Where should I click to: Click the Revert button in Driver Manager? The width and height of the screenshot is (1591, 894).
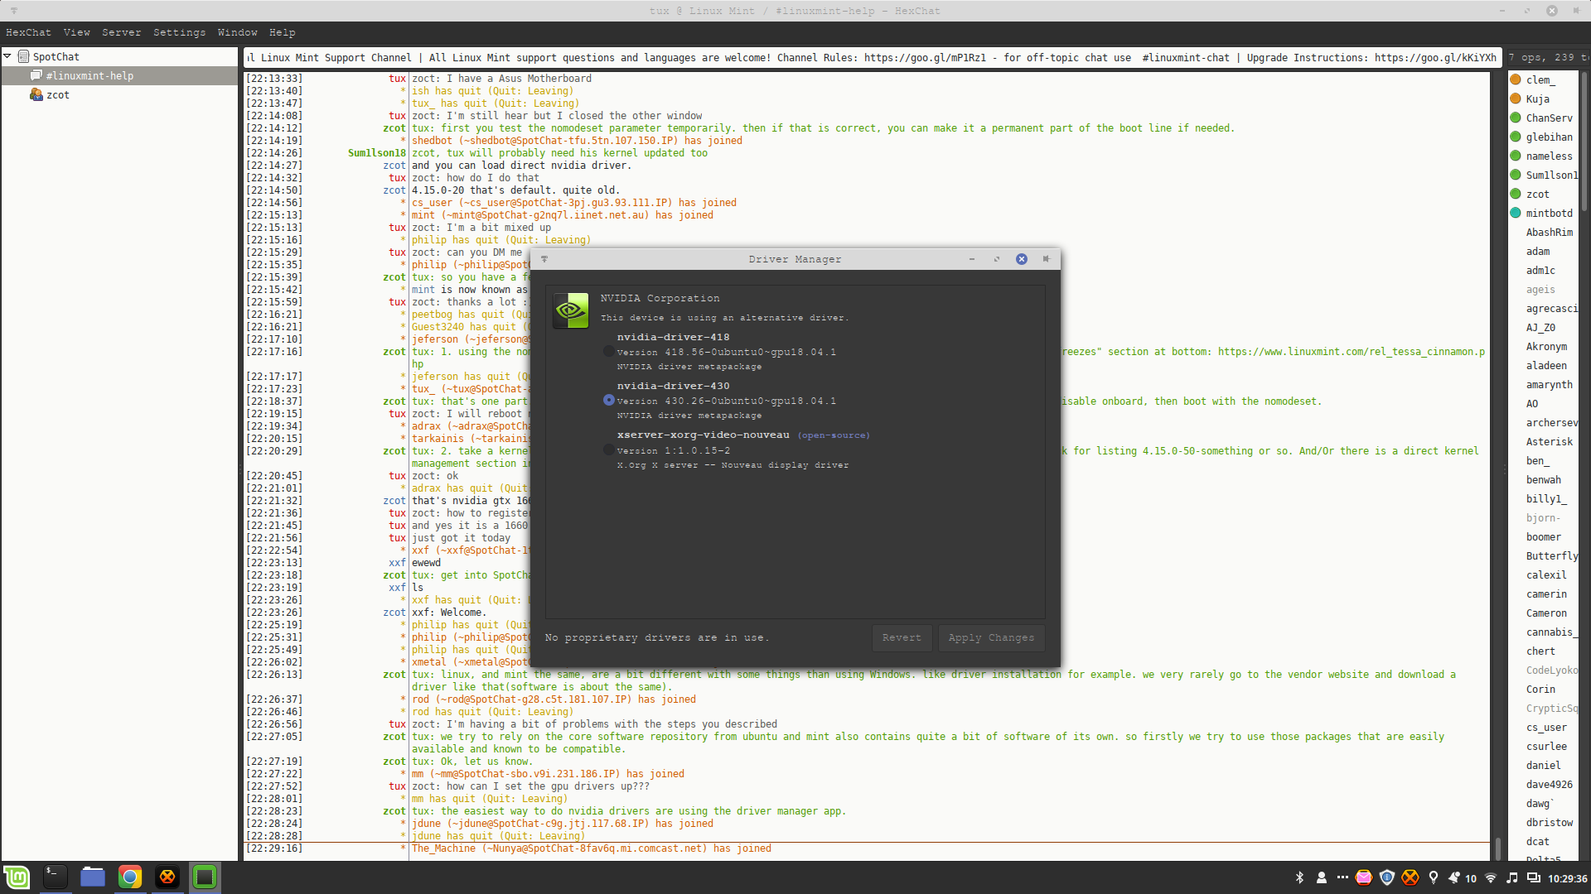pos(902,637)
